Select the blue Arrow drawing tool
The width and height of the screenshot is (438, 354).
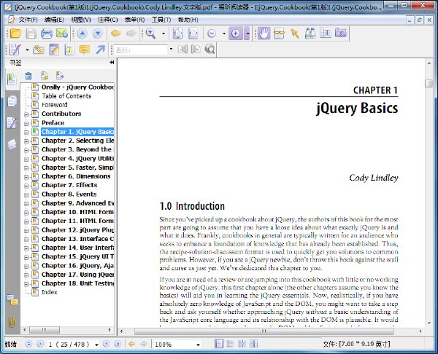(x=100, y=50)
